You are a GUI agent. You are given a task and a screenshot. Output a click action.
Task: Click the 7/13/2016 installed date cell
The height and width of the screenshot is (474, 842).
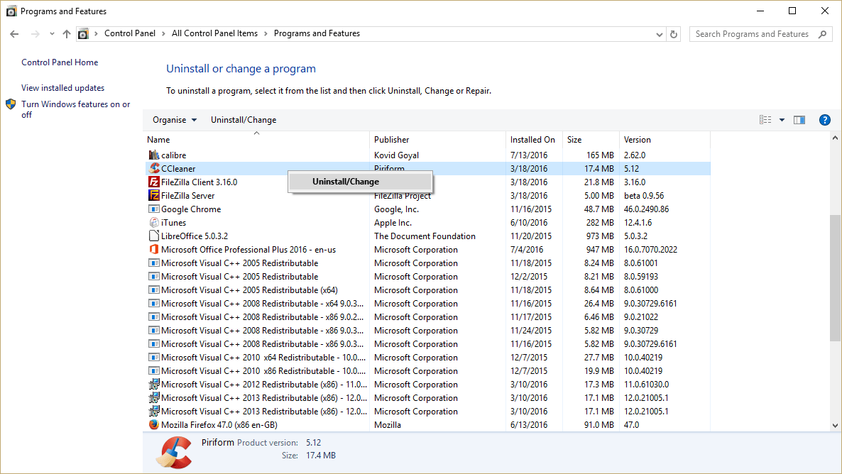tap(529, 155)
